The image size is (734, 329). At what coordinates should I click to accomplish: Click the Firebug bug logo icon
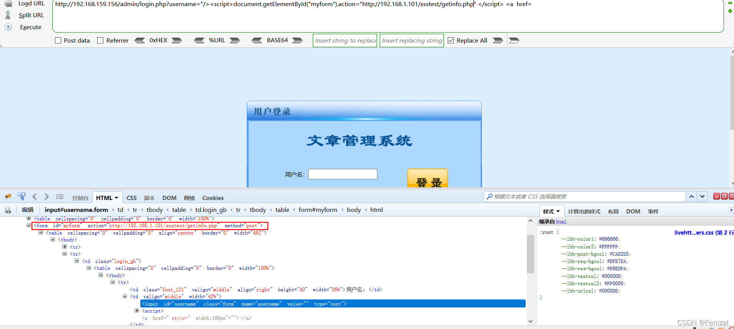(x=8, y=197)
